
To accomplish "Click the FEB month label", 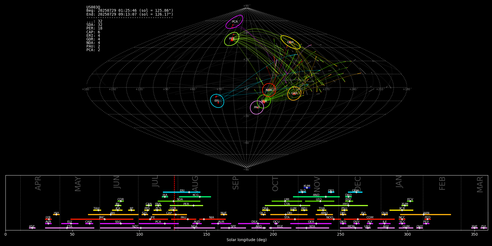I will [442, 183].
